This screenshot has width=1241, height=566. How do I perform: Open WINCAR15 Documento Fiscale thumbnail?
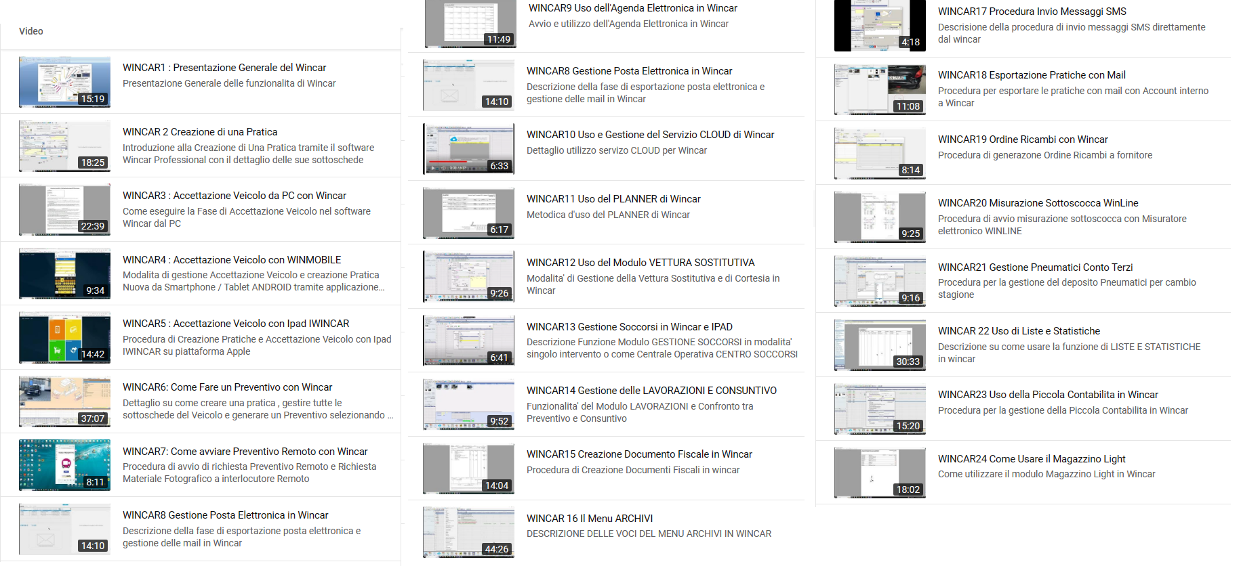468,469
